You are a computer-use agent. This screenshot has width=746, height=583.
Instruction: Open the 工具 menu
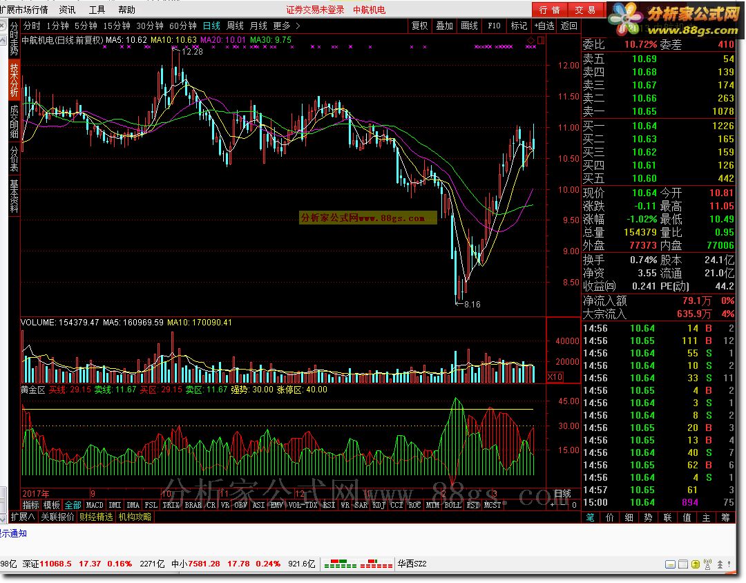(x=97, y=10)
